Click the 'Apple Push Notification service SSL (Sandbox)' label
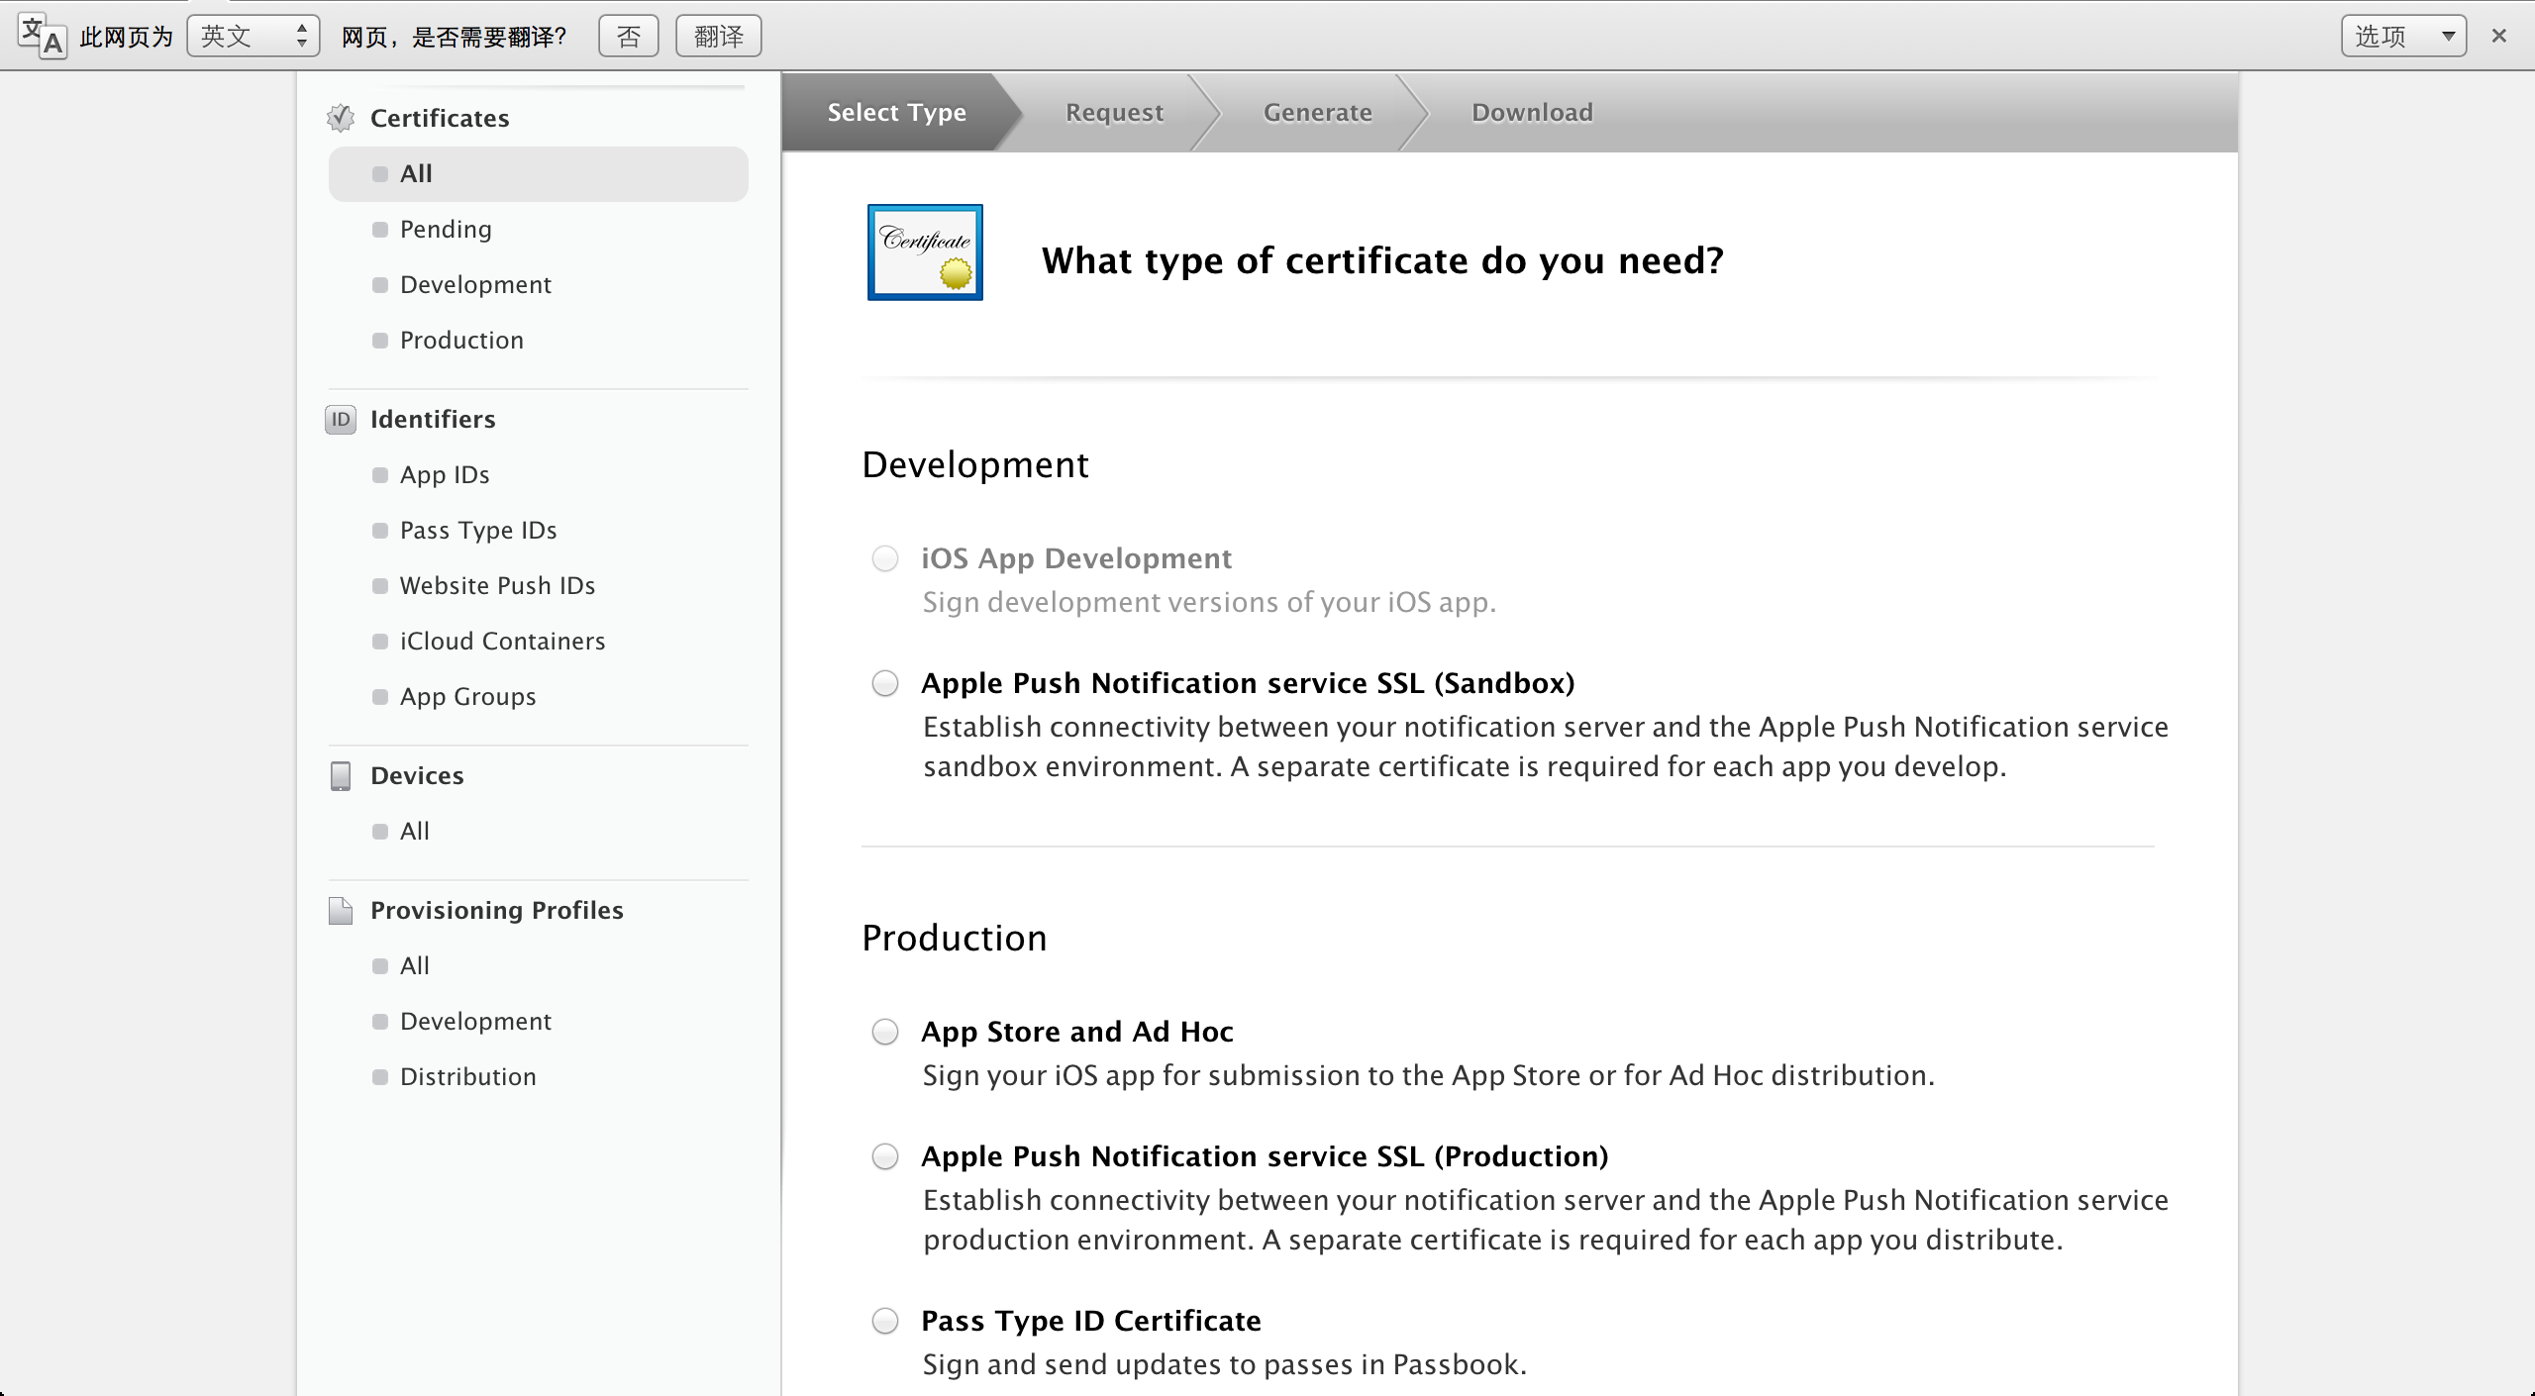 coord(1248,683)
